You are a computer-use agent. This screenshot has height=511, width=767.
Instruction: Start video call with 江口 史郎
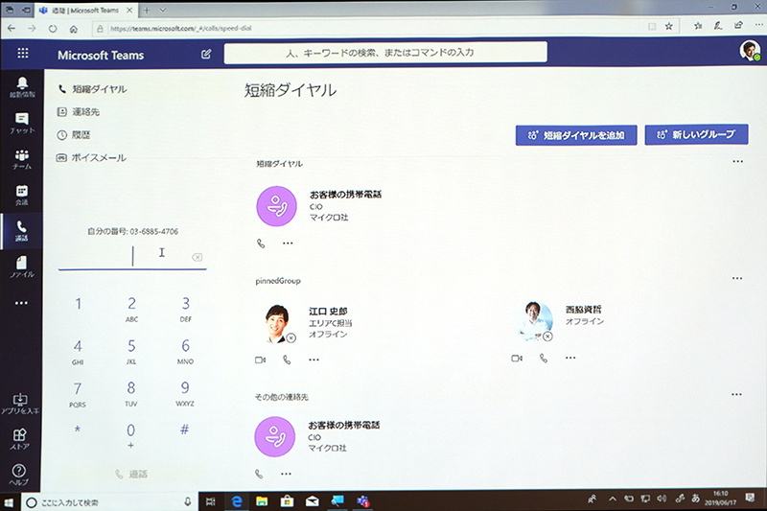point(260,360)
